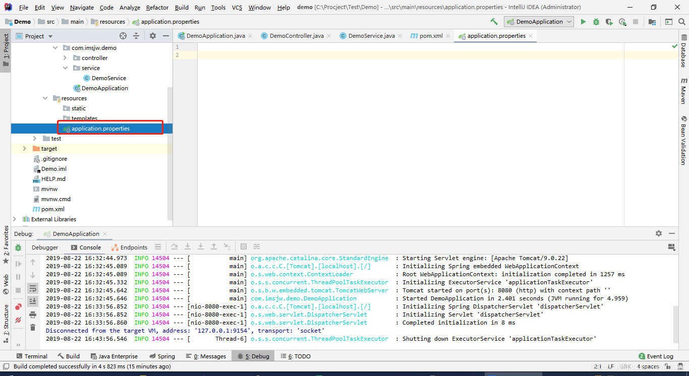This screenshot has width=689, height=376.
Task: Click console Up the Stack Trace arrow
Action: coord(33,262)
